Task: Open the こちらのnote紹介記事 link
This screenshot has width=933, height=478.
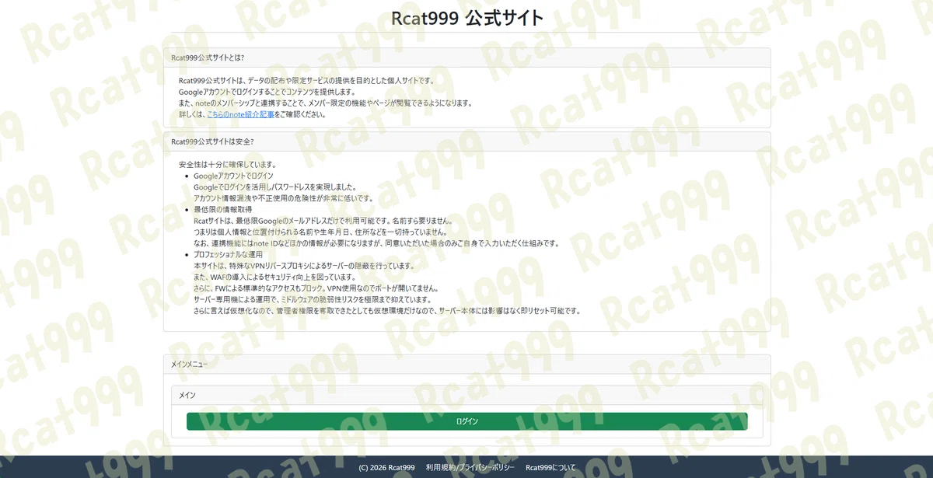Action: tap(241, 114)
